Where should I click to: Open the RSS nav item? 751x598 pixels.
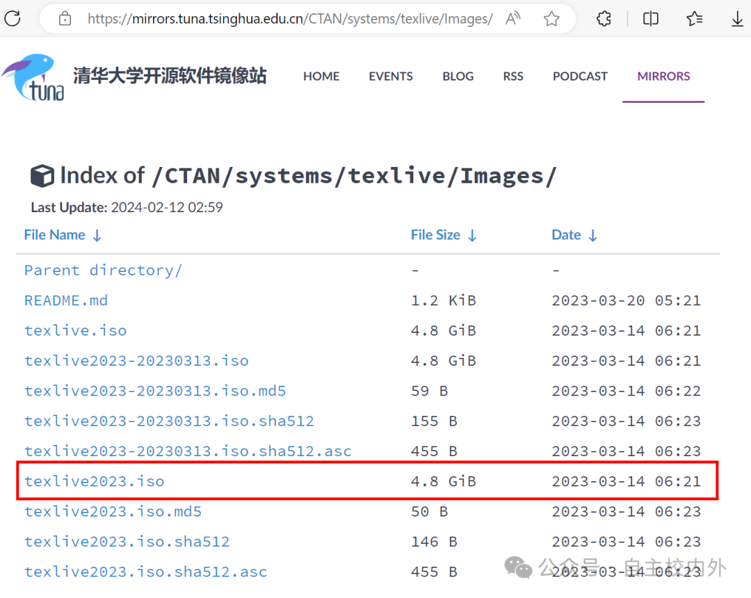(x=513, y=76)
